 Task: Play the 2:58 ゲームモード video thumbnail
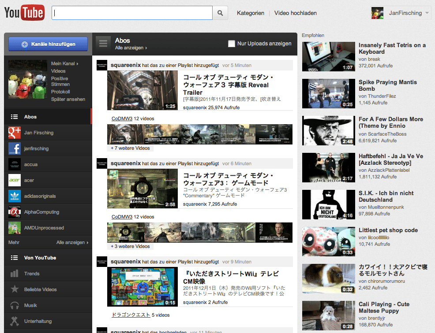142,189
